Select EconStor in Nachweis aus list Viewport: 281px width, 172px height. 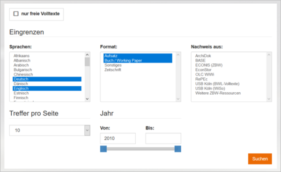pyautogui.click(x=229, y=70)
